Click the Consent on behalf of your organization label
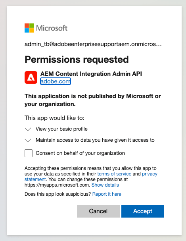186x241 pixels. pos(80,153)
